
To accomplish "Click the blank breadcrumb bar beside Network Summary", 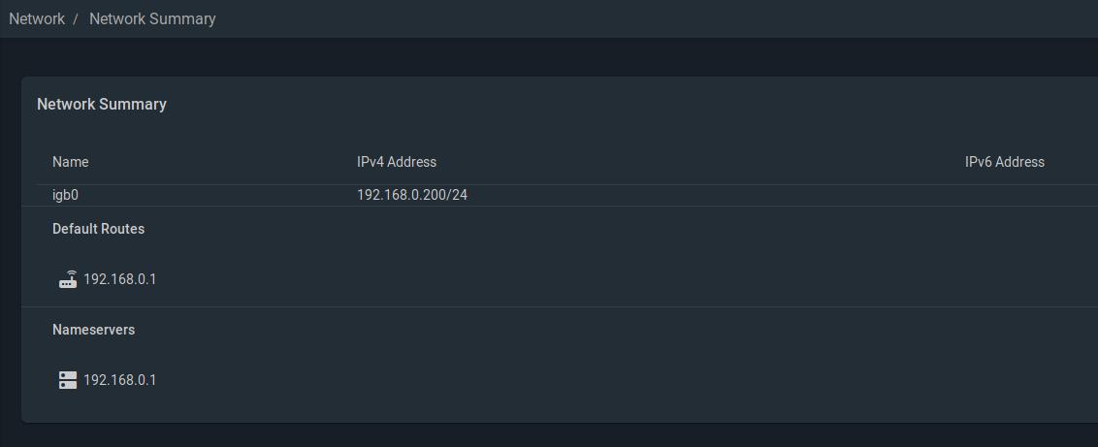I will tap(630, 18).
